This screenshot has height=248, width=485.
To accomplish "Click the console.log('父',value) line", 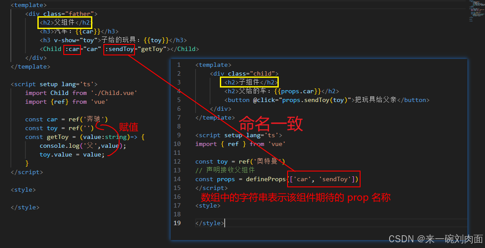I will tap(83, 146).
